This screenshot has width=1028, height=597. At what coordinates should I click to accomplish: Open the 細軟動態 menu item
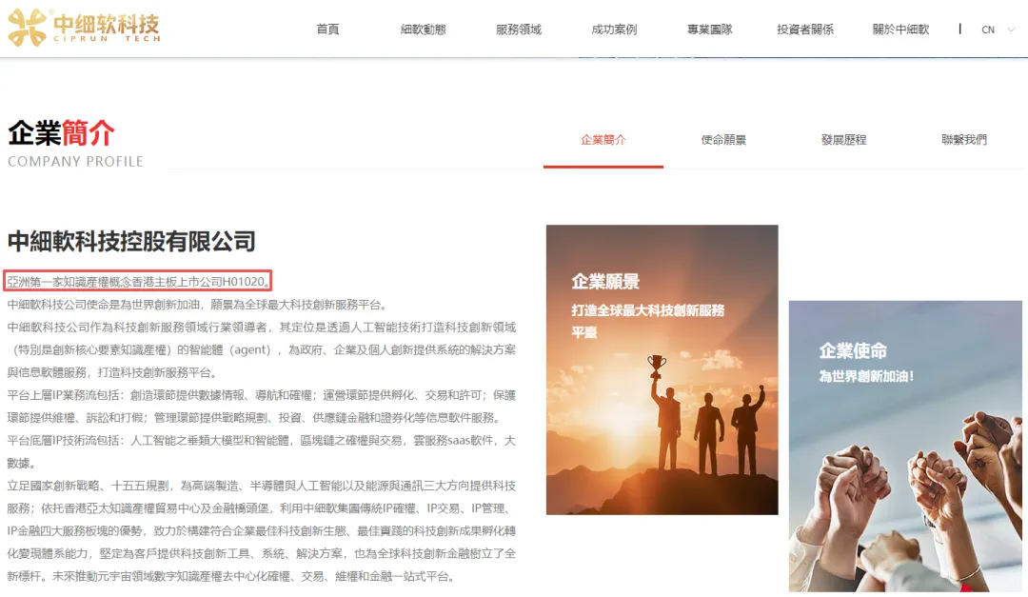tap(423, 29)
